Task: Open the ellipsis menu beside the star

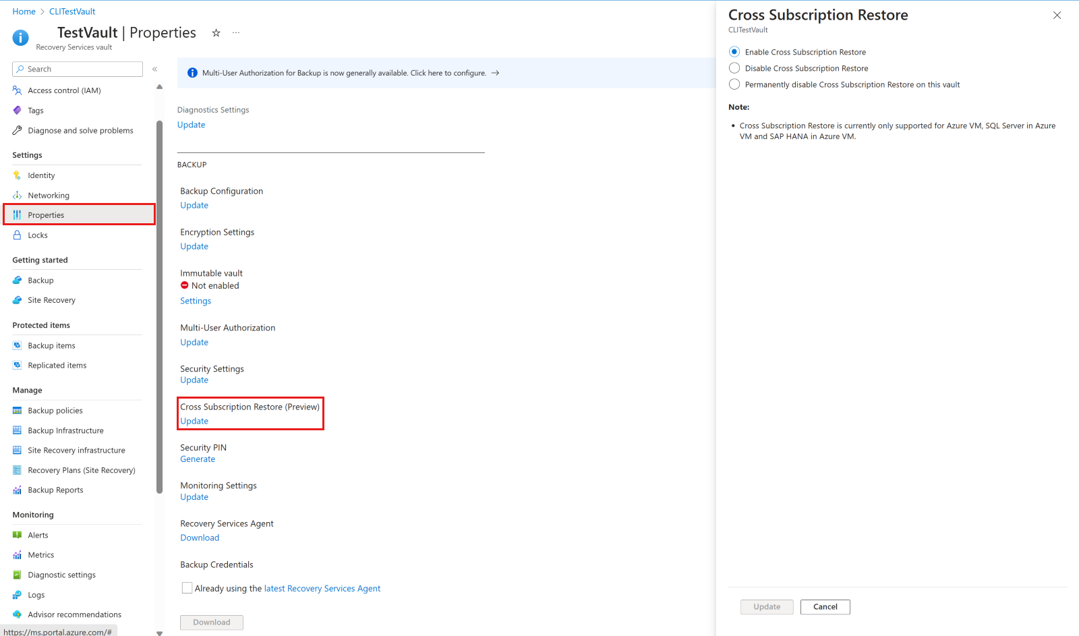Action: point(236,32)
